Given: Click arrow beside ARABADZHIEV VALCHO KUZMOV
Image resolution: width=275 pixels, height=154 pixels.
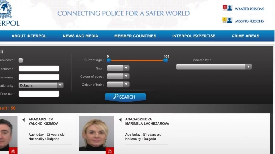Looking at the screenshot, I should [x=24, y=120].
